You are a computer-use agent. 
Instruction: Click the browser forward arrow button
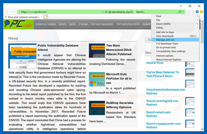[14, 12]
